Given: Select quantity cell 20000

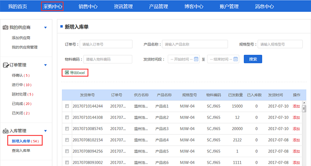Looking at the screenshot, I should (x=237, y=129).
